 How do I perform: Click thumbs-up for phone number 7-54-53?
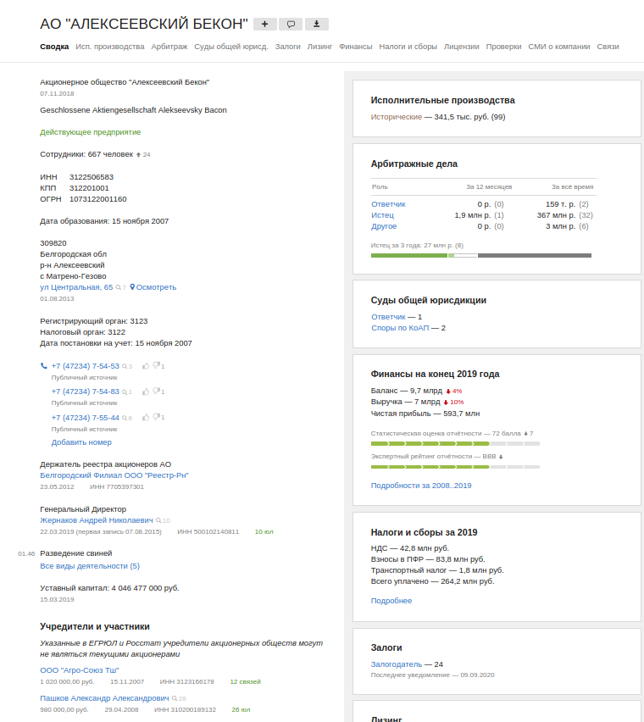[x=146, y=366]
